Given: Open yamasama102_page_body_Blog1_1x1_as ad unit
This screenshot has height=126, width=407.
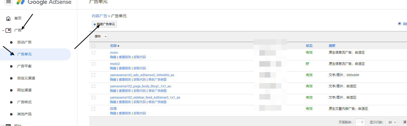Looking at the screenshot, I should (x=140, y=86).
